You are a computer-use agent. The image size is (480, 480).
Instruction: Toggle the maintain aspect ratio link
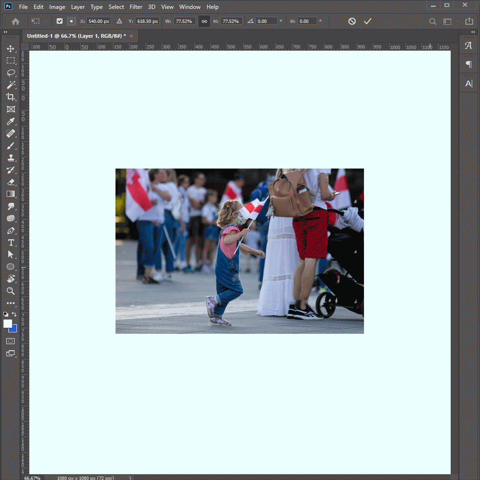tap(204, 21)
